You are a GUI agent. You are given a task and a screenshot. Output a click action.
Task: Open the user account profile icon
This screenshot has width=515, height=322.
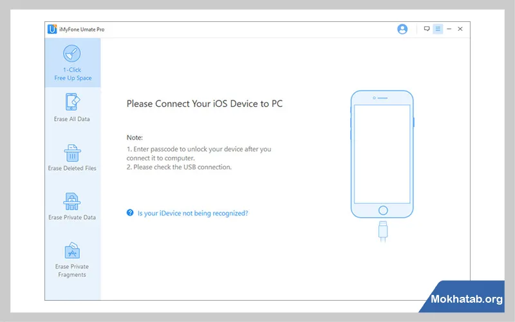402,29
